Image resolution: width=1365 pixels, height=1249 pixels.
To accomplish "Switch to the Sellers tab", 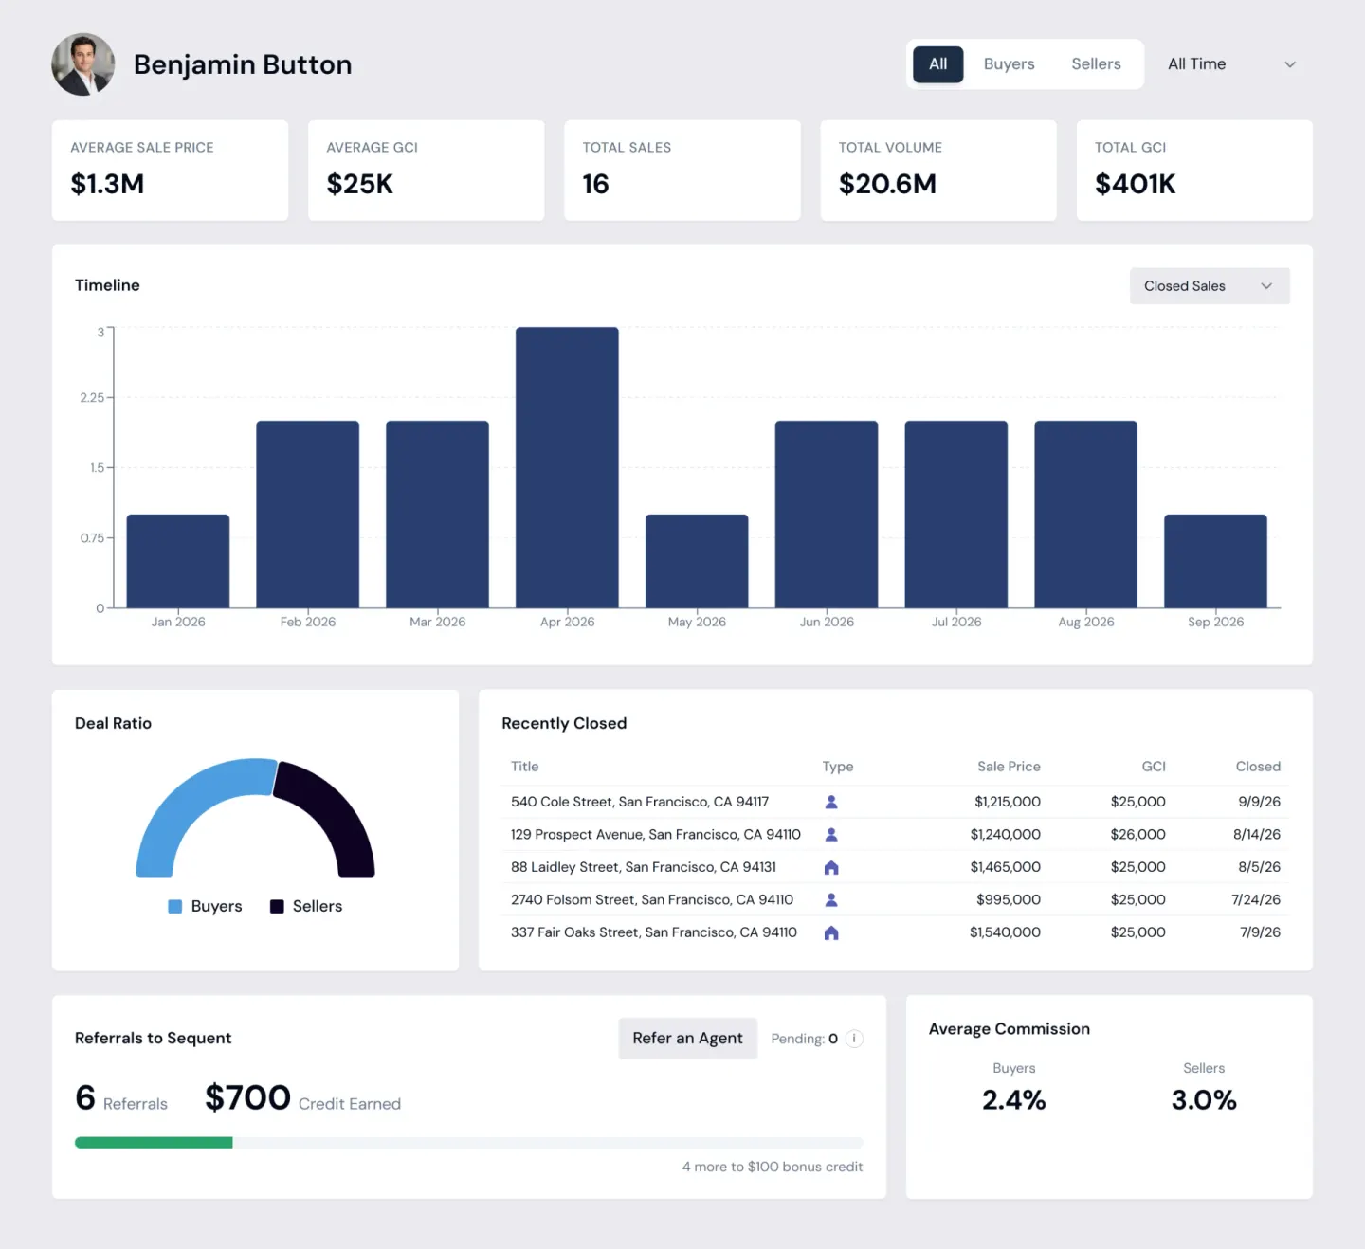I will 1096,64.
